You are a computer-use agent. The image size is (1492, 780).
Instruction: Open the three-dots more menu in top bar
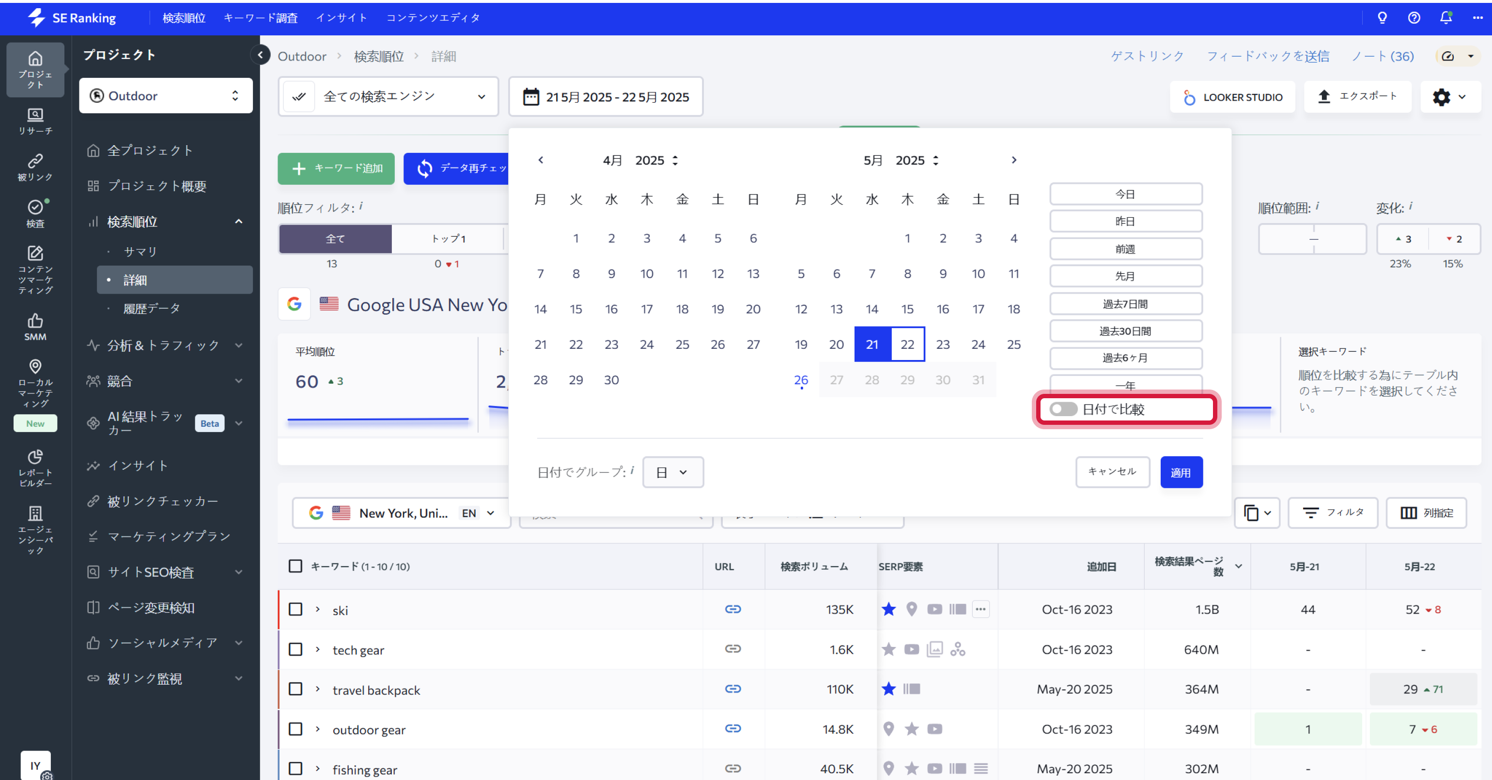point(1477,17)
